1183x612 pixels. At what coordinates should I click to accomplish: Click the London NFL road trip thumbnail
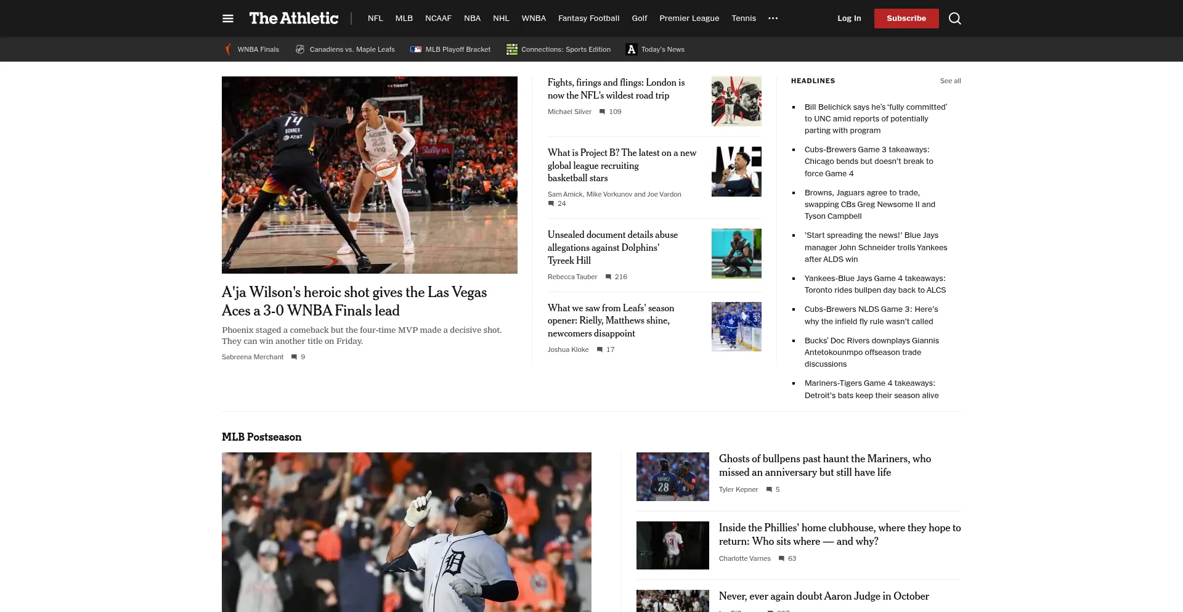pyautogui.click(x=736, y=101)
